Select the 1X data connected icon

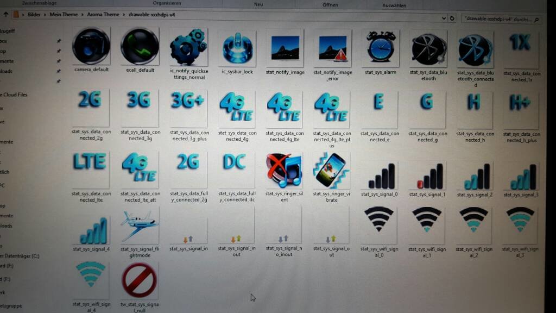521,49
